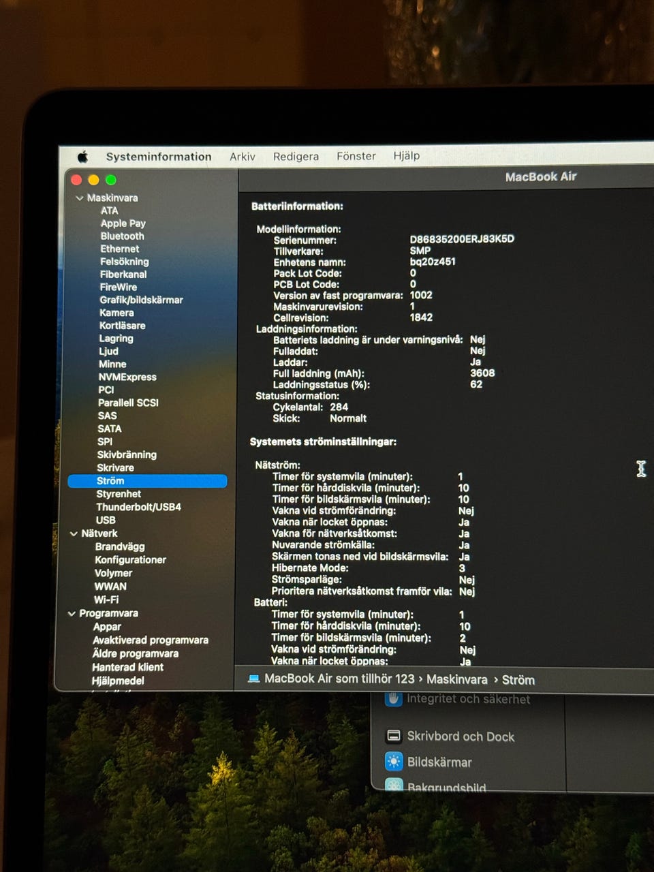This screenshot has width=654, height=872.
Task: Open the Fönster menu
Action: coord(356,156)
